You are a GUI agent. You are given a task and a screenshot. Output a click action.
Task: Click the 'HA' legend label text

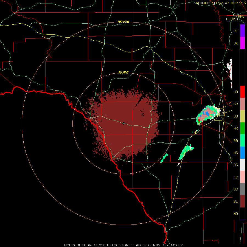click(x=235, y=92)
